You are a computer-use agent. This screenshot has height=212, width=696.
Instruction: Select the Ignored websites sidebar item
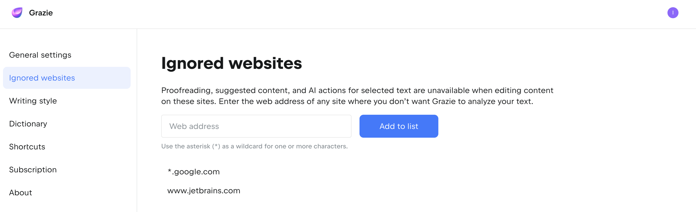click(x=42, y=78)
